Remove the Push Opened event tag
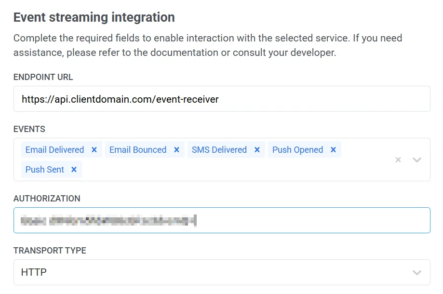The height and width of the screenshot is (294, 443). 333,150
